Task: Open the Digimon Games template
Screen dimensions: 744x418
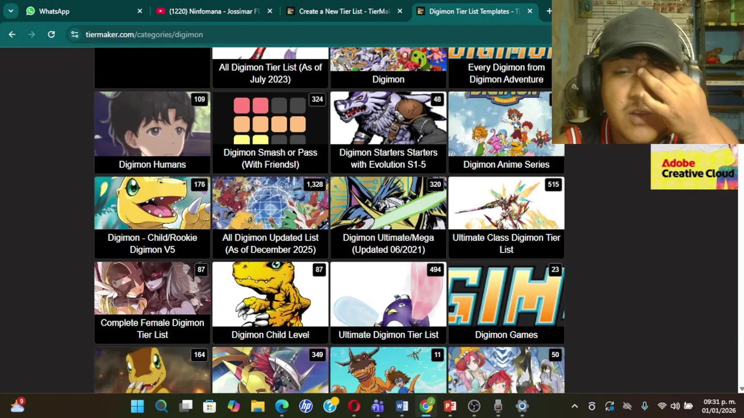Action: pyautogui.click(x=506, y=302)
